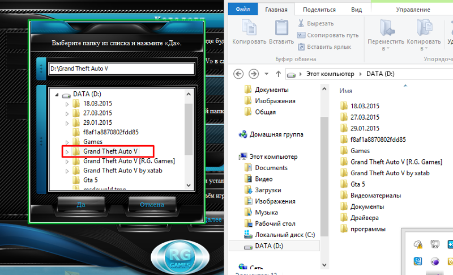
Task: Expand 27.03.2015 folder in installer tree
Action: tap(67, 113)
